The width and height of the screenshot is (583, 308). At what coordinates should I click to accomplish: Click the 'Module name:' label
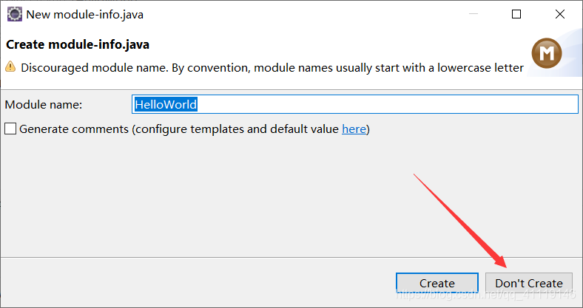(44, 105)
